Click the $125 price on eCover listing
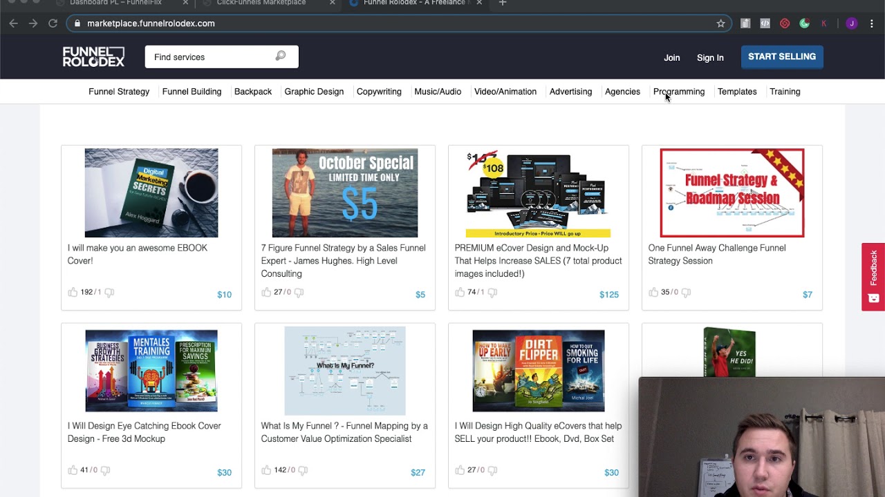Screen dimensions: 885x497 tap(609, 295)
